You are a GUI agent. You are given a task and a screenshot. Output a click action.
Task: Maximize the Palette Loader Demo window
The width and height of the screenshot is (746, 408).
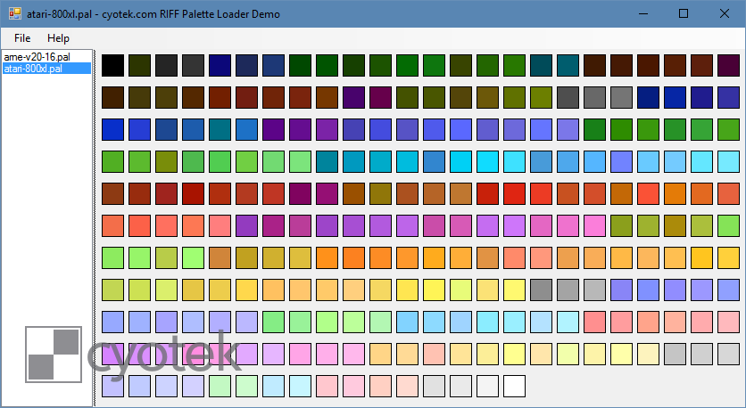[684, 13]
